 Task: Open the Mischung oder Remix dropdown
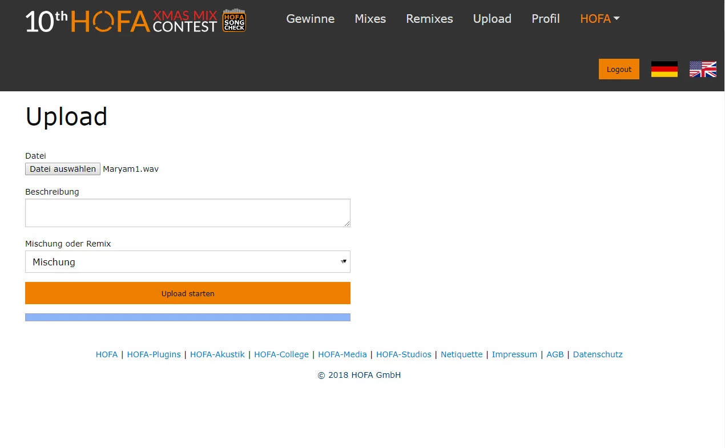point(188,262)
